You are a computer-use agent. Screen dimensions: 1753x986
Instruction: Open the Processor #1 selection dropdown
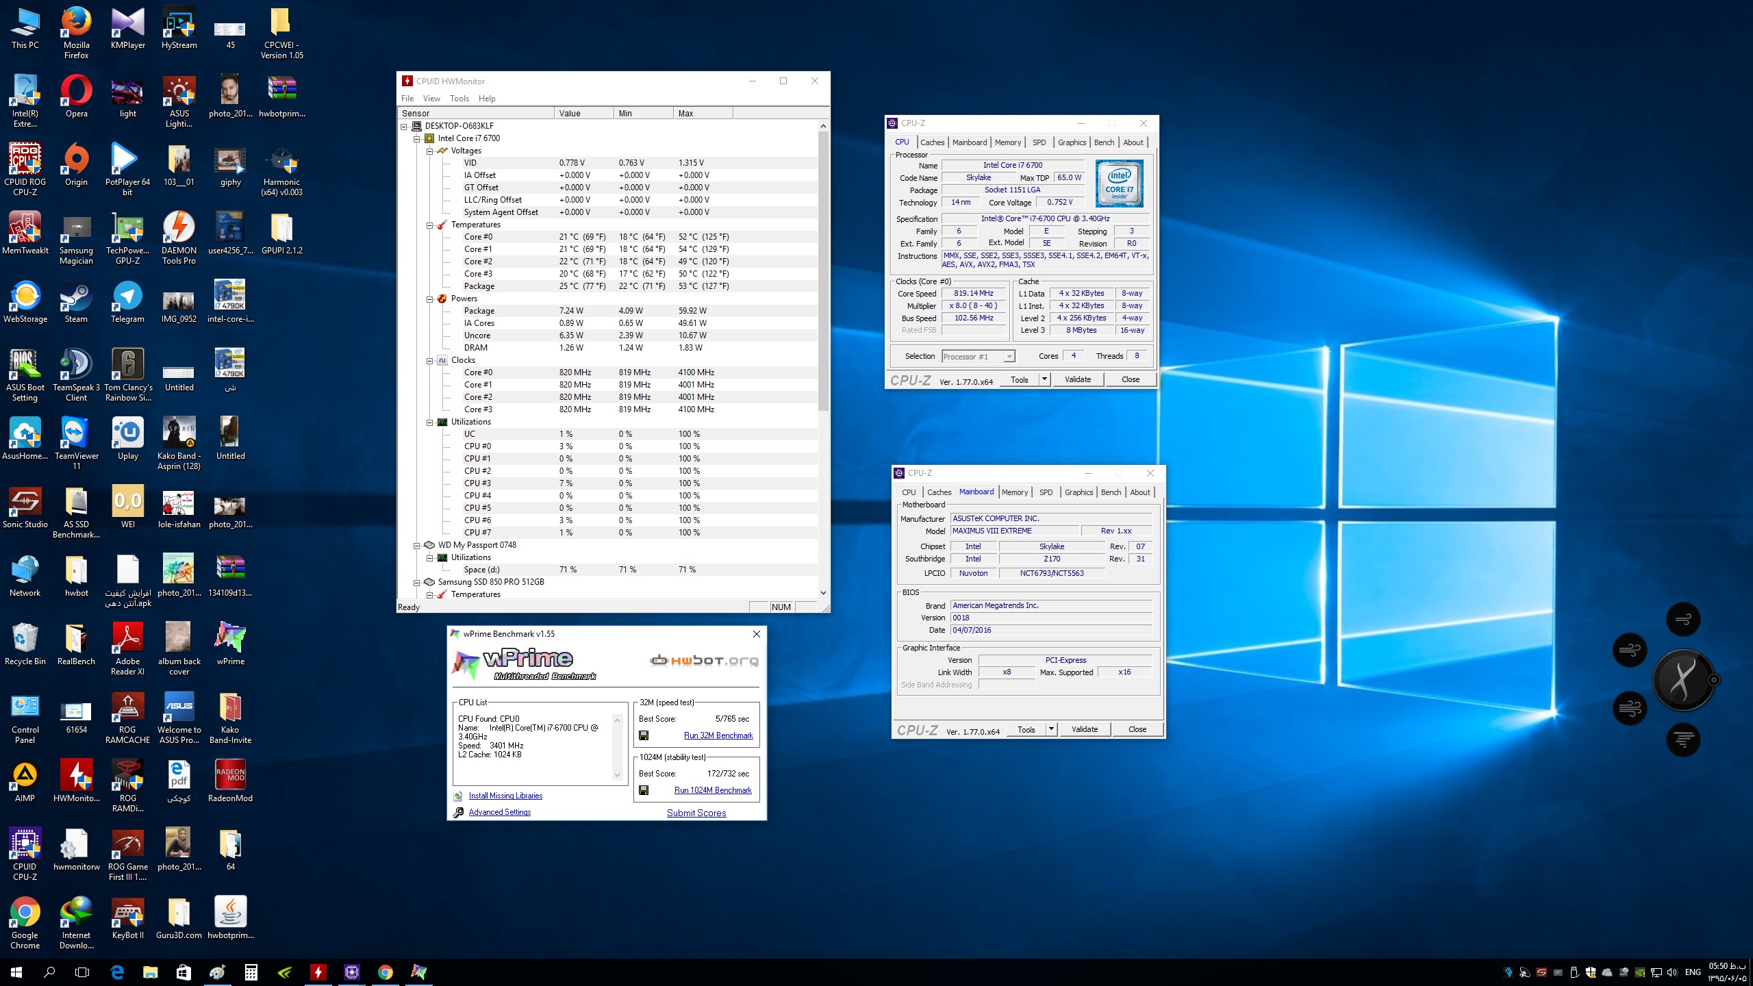1009,357
